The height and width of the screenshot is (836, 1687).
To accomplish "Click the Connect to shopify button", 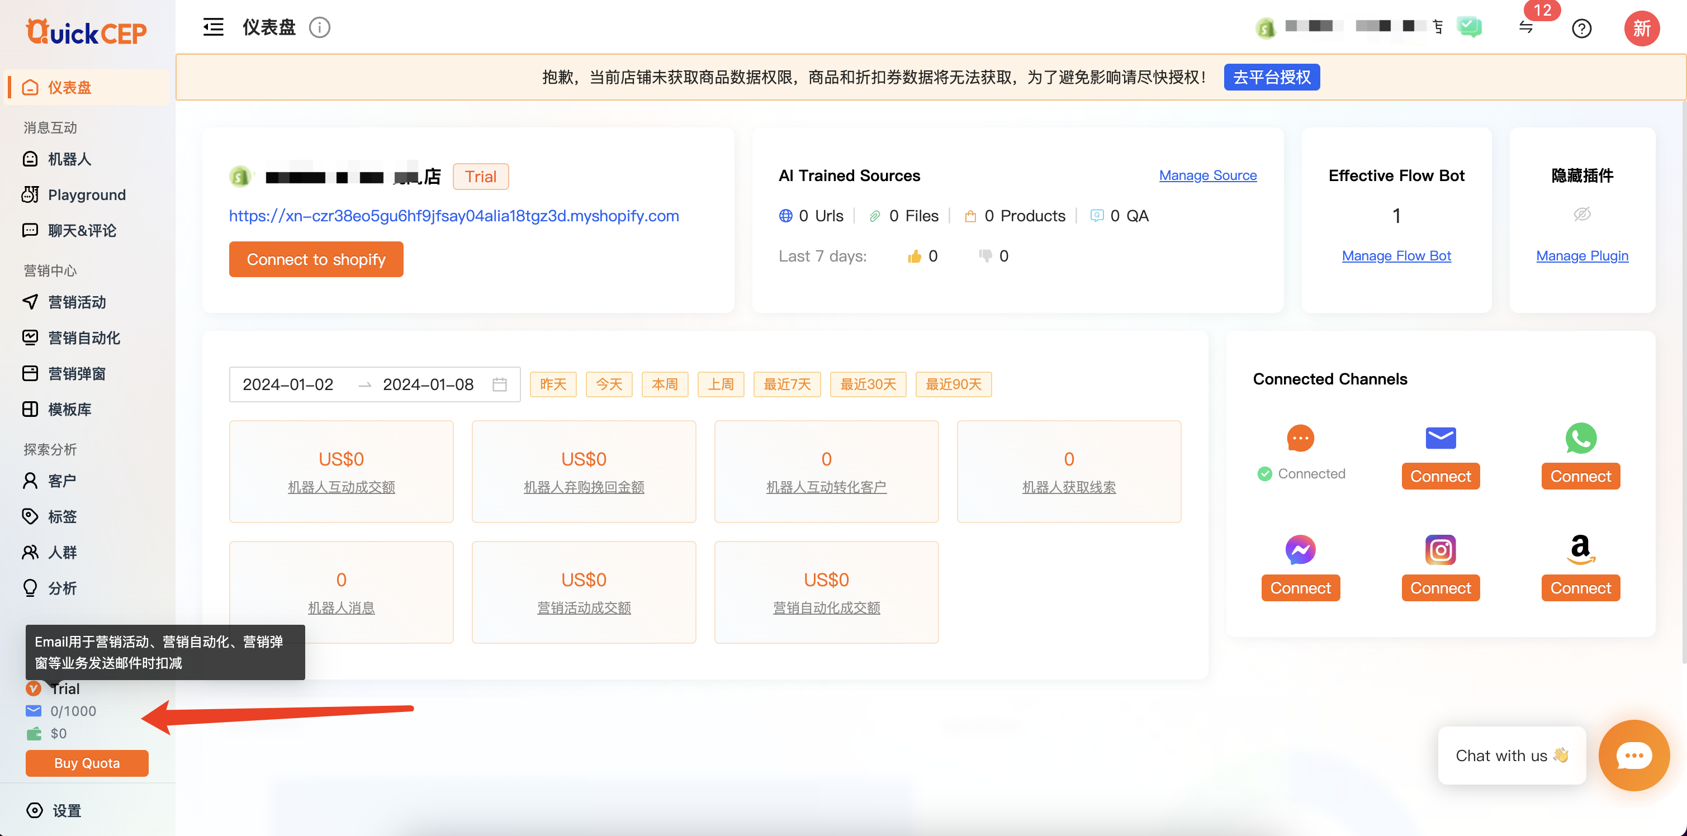I will click(x=316, y=259).
